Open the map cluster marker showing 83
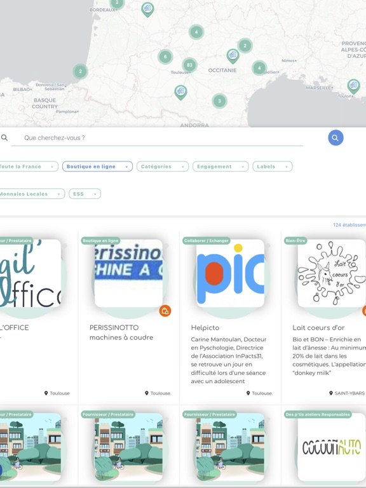 (x=189, y=65)
